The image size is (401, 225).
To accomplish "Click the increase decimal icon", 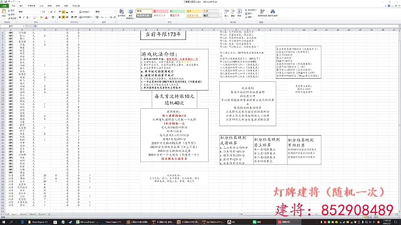I will point(111,17).
